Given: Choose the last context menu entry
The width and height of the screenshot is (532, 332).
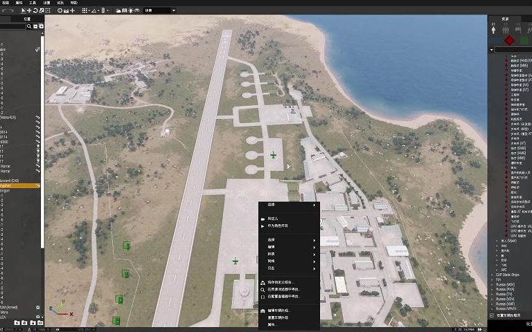Looking at the screenshot, I should click(289, 324).
